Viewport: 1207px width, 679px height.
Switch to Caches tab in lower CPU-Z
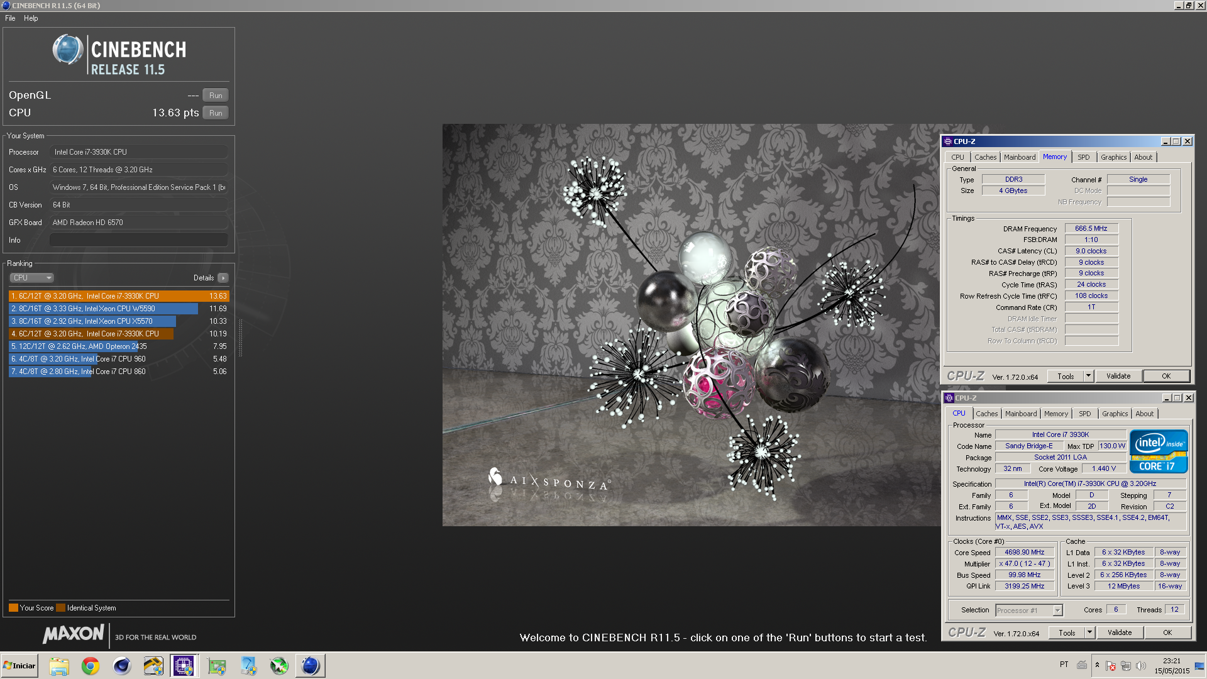tap(986, 414)
